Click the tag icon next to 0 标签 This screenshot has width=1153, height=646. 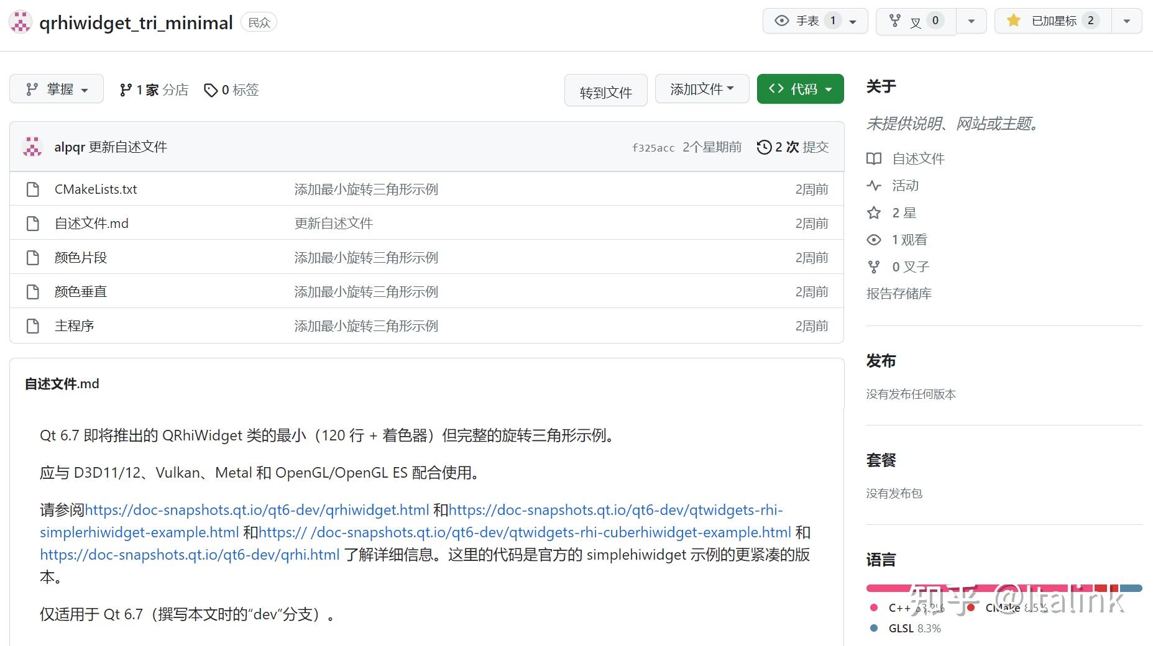(211, 91)
